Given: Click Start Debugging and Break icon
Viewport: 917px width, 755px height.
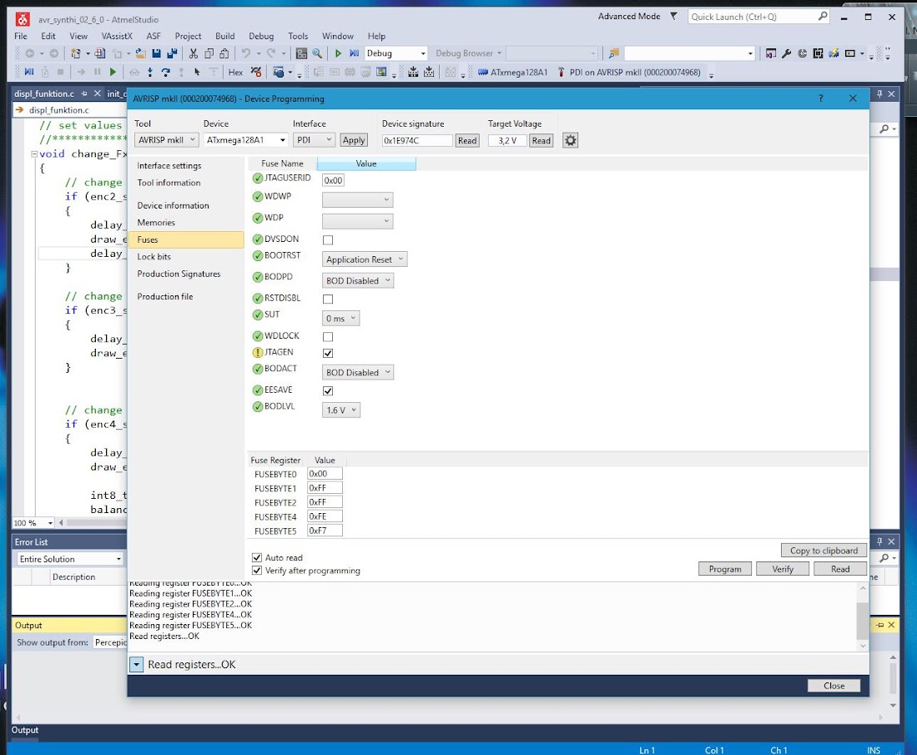Looking at the screenshot, I should pyautogui.click(x=354, y=53).
